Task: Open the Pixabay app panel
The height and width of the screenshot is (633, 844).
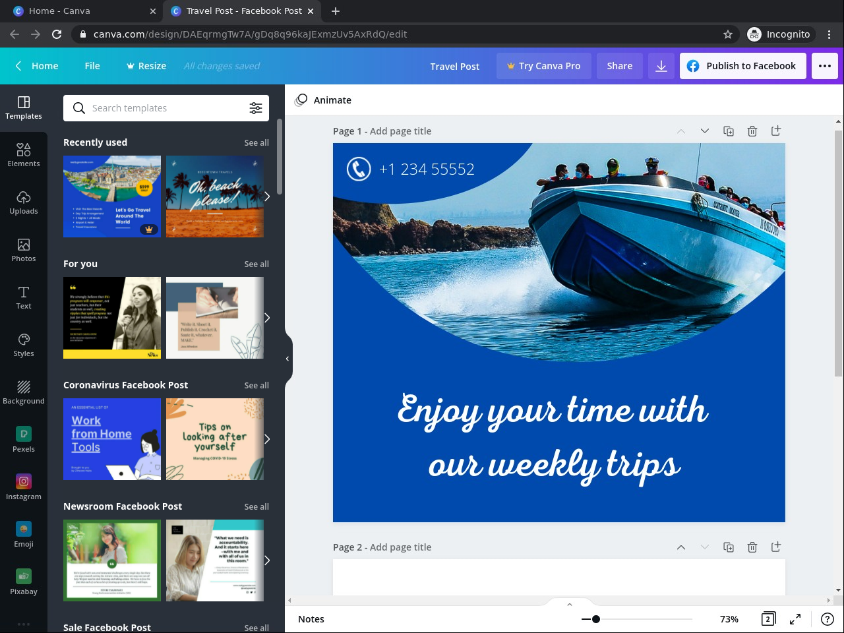Action: [x=24, y=583]
